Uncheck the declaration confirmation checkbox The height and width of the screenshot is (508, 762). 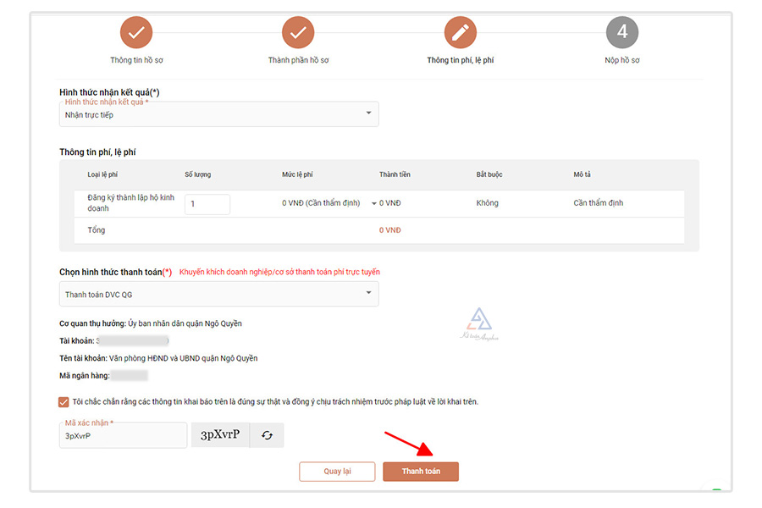click(x=64, y=401)
